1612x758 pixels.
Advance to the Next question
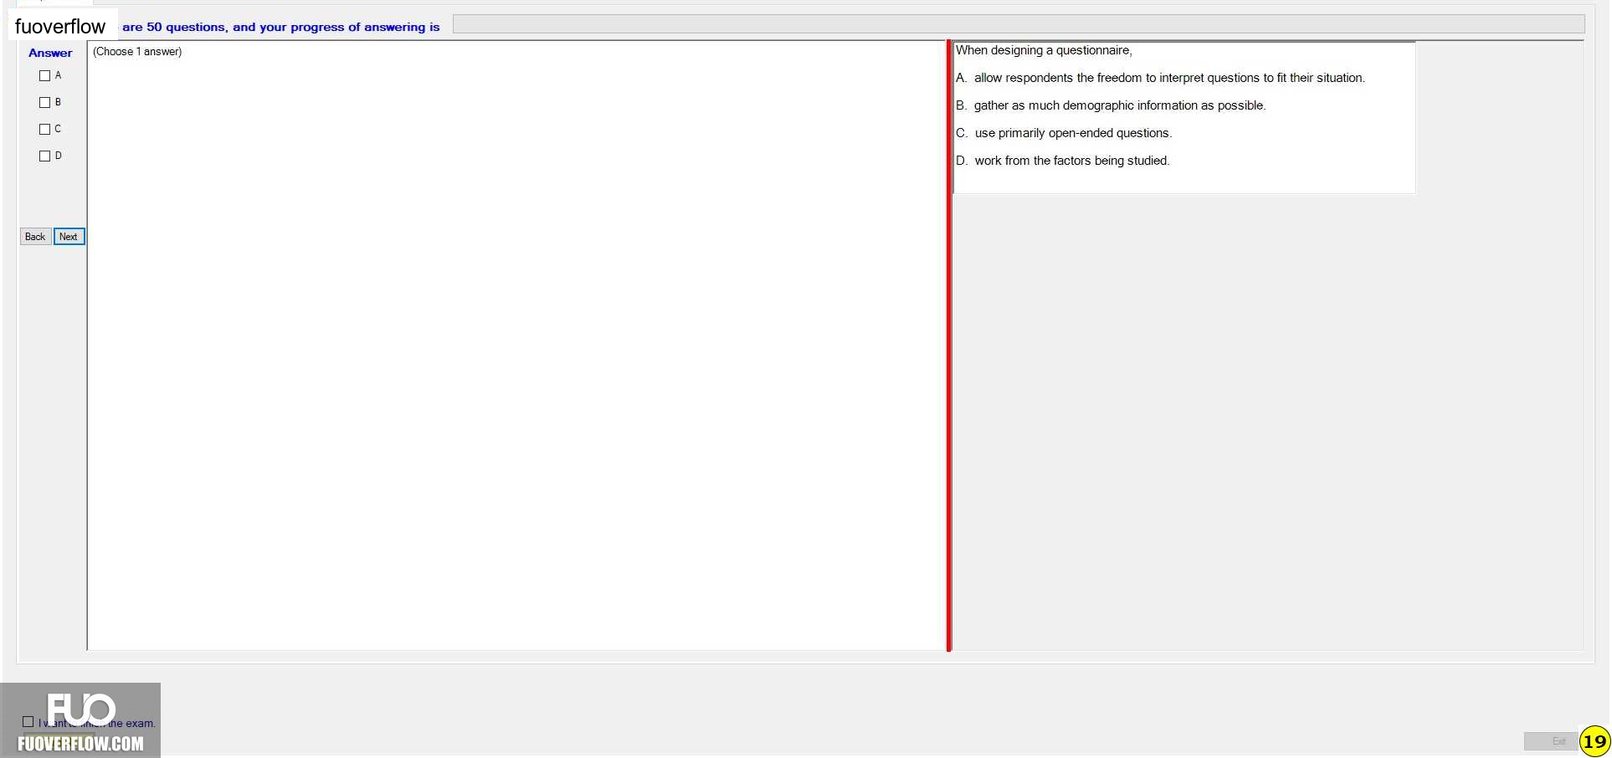(69, 237)
